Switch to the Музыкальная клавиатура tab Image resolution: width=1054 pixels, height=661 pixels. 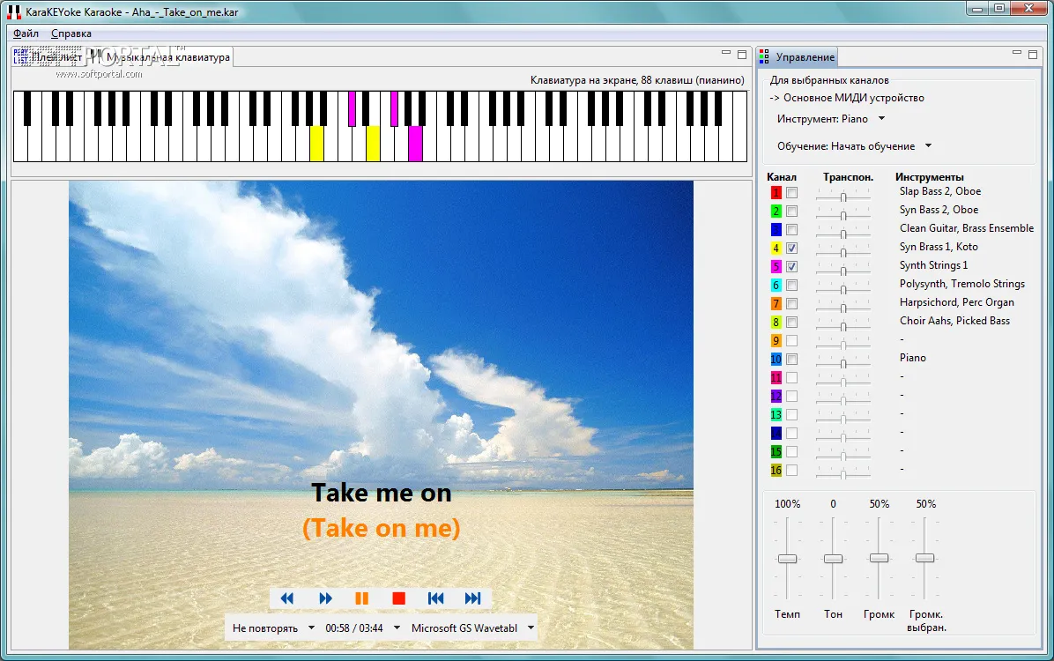(x=161, y=57)
